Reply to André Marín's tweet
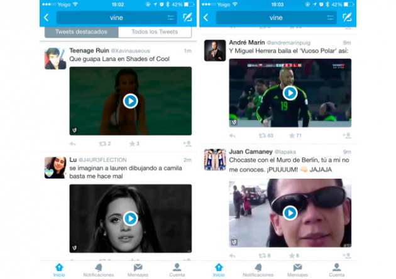This screenshot has width=396, height=279. click(233, 135)
